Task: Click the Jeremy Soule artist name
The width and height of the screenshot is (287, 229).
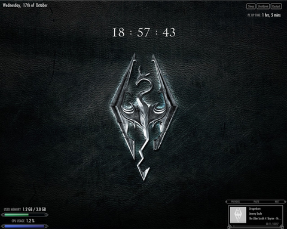Action: (255, 213)
